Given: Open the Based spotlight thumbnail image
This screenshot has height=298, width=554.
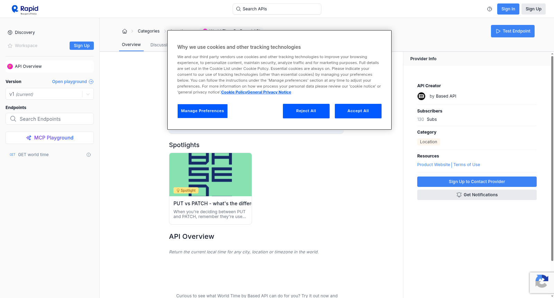Looking at the screenshot, I should pos(211,174).
